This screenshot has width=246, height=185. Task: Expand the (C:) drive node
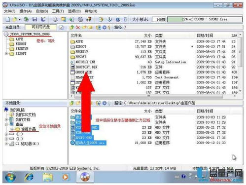click(6, 134)
